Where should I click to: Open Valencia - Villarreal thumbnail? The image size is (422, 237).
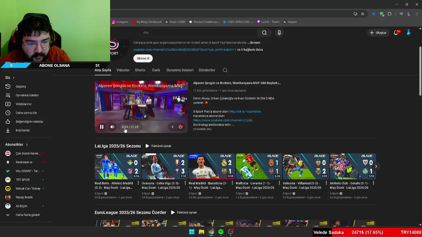click(306, 166)
